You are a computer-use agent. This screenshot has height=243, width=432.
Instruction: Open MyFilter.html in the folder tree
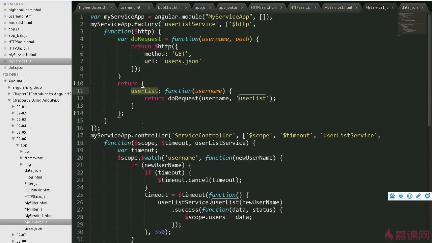(x=36, y=203)
